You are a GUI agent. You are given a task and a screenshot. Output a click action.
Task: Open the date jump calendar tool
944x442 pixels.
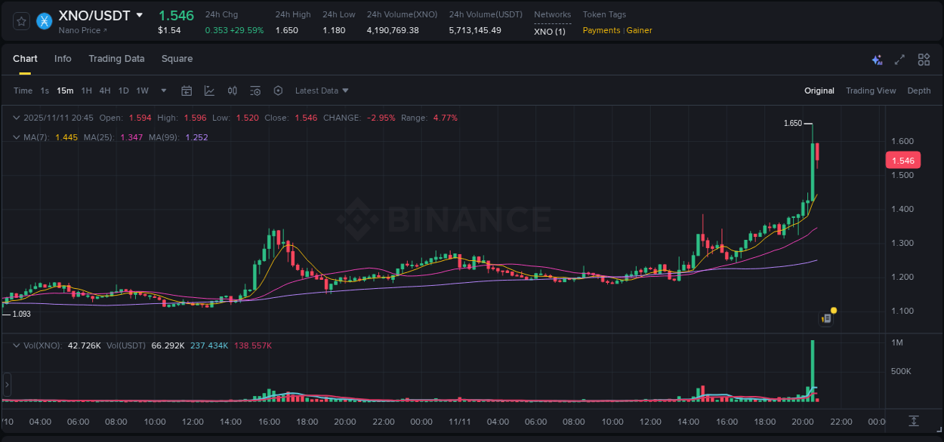pyautogui.click(x=187, y=90)
